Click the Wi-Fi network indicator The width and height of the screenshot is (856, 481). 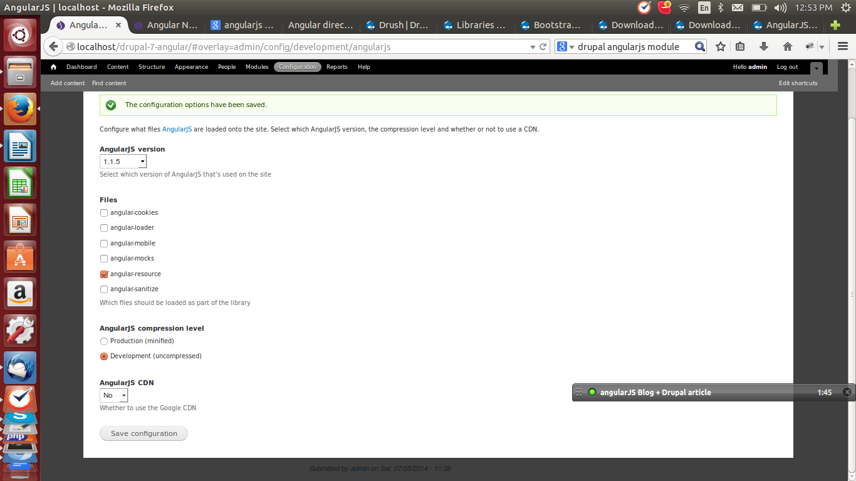click(x=684, y=8)
